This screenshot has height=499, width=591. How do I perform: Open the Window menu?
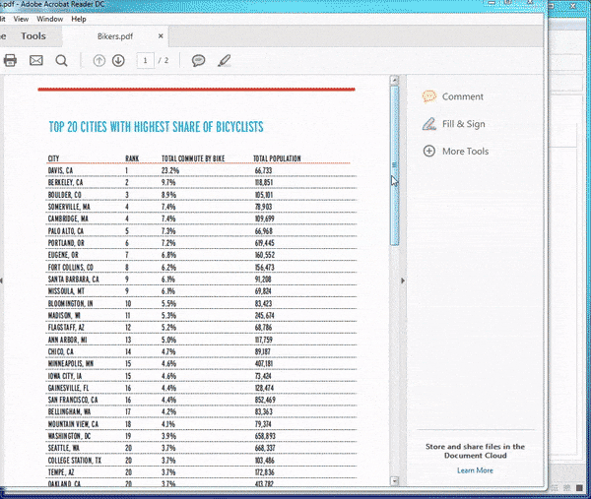tap(50, 19)
